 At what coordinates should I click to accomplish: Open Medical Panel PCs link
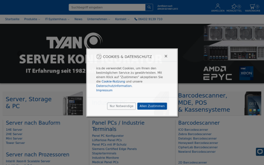pos(105,162)
